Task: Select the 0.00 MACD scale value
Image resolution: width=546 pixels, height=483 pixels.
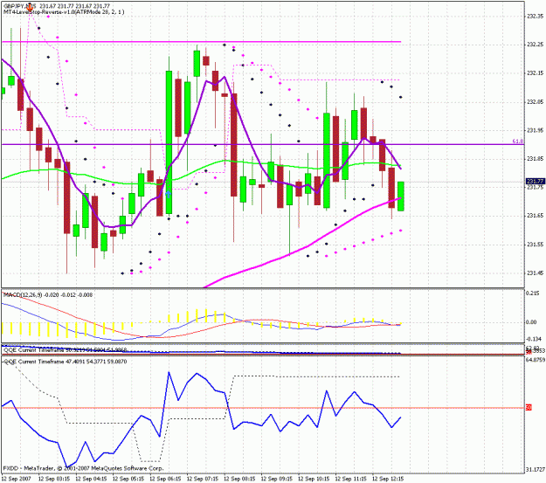Action: point(531,322)
